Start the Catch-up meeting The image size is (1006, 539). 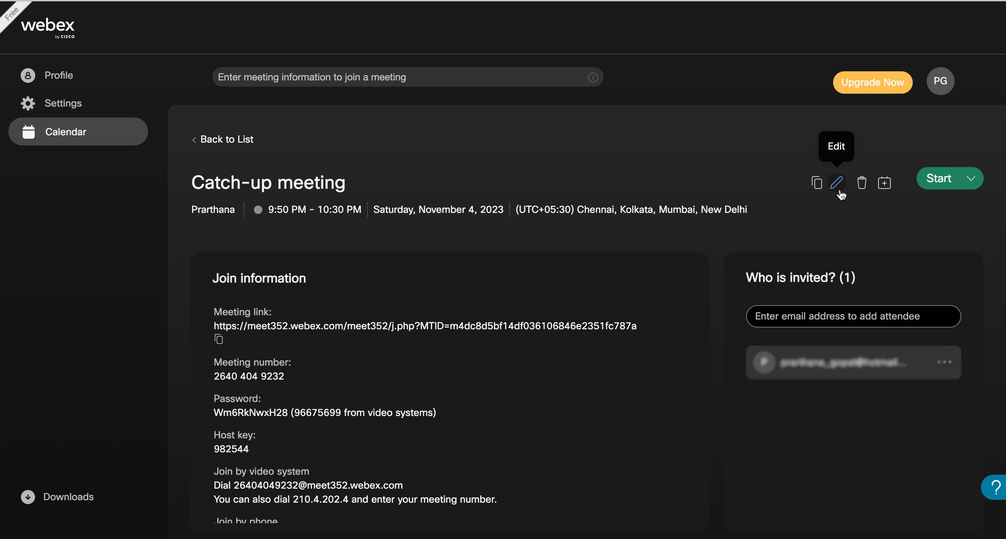939,179
